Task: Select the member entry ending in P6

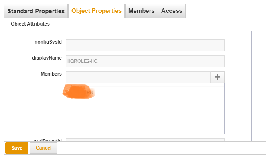Action: pyautogui.click(x=145, y=93)
